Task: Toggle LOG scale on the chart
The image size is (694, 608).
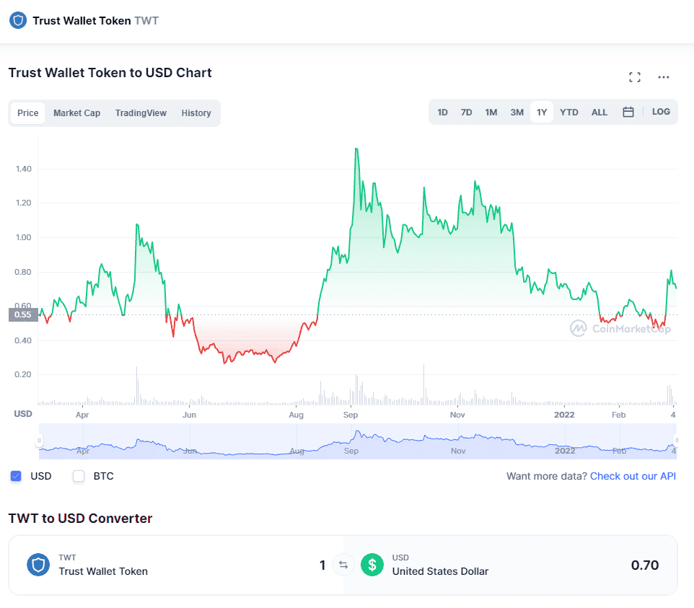Action: click(x=661, y=112)
